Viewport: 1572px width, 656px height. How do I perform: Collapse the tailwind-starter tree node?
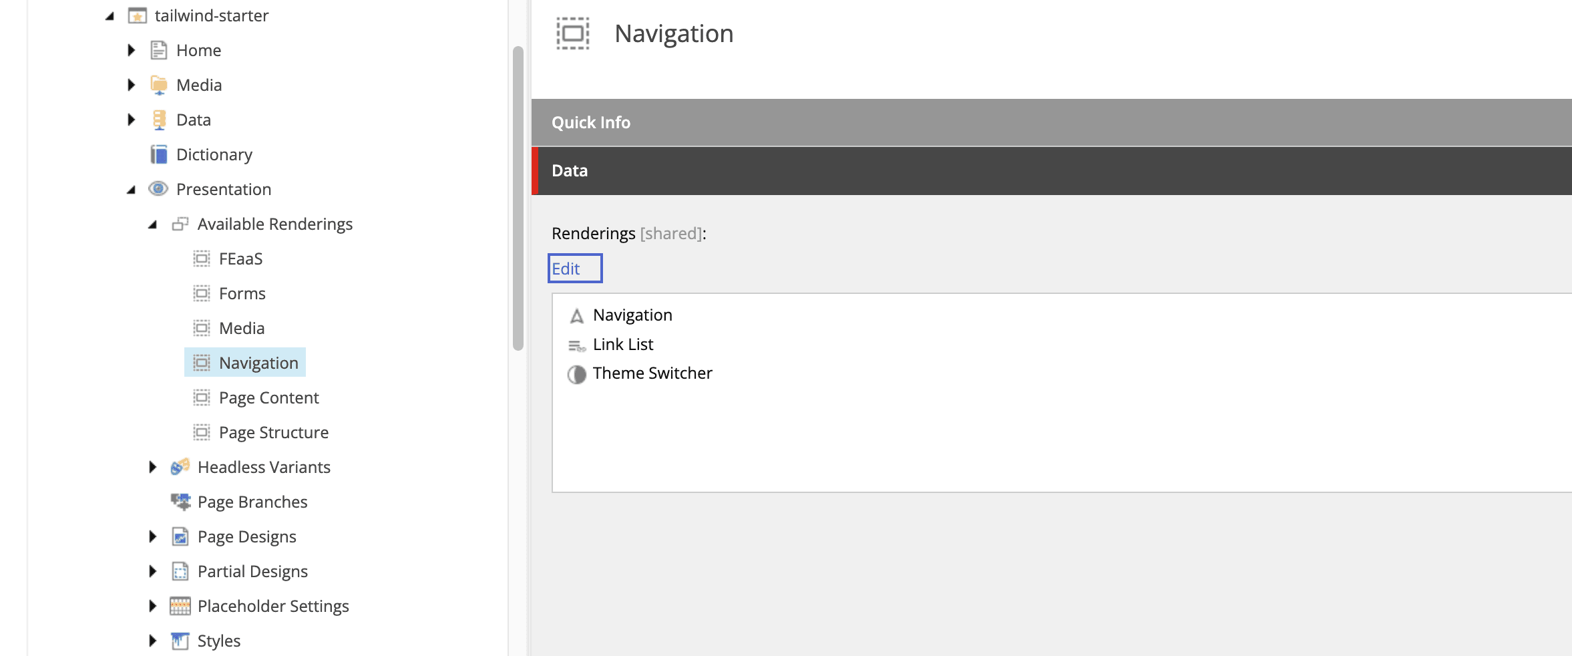click(x=110, y=16)
